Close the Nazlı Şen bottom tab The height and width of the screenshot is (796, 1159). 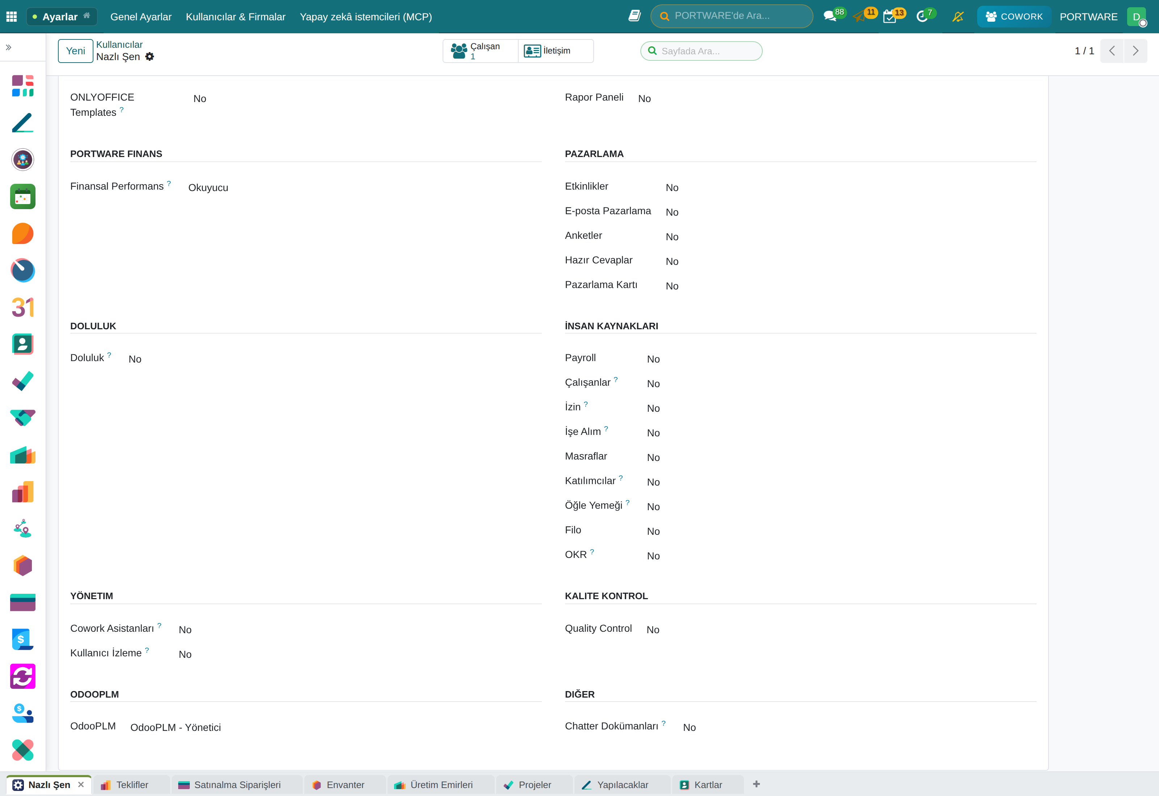81,784
